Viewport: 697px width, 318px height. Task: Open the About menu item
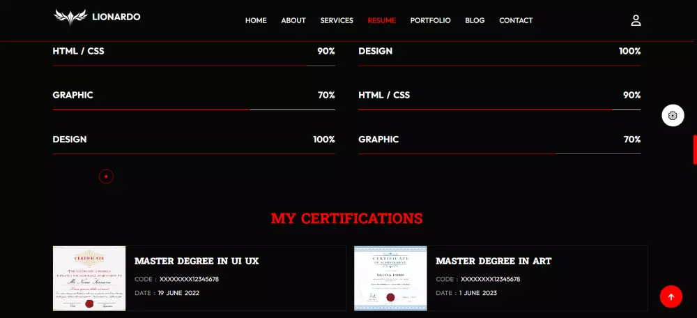tap(293, 20)
